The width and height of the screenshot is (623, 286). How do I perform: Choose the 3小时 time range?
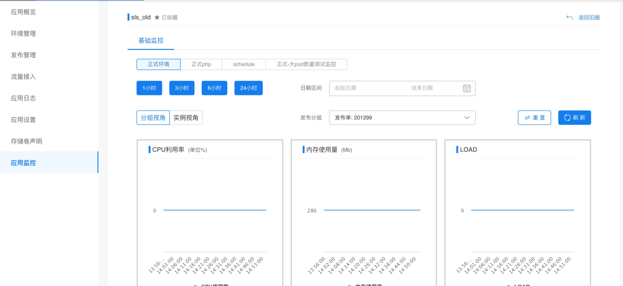coord(182,88)
